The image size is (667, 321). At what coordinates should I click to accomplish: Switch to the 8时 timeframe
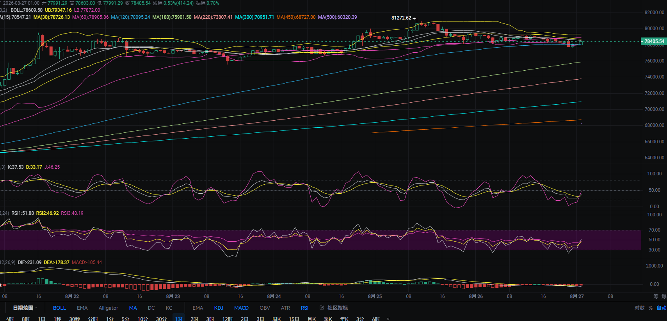point(26,319)
